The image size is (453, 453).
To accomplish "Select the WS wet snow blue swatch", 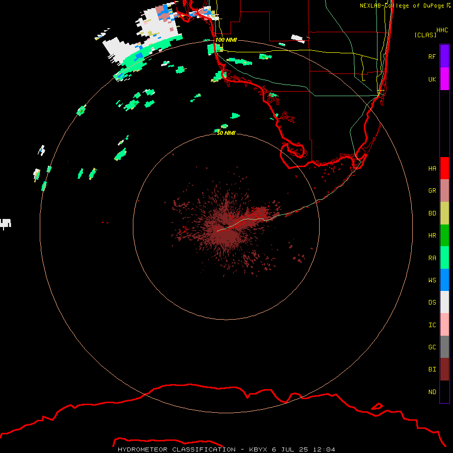I will [444, 280].
